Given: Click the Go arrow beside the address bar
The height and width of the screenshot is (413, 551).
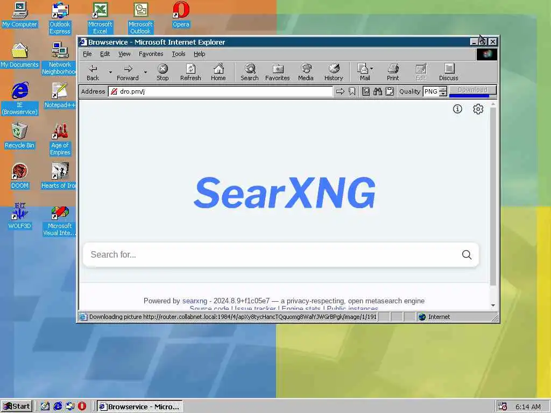Looking at the screenshot, I should [340, 91].
